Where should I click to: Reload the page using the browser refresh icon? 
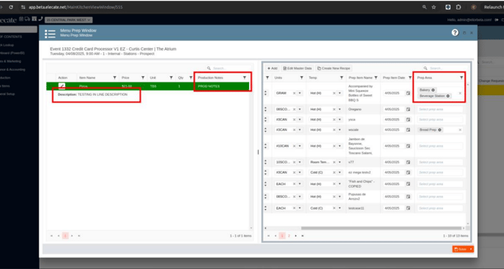pyautogui.click(x=11, y=7)
